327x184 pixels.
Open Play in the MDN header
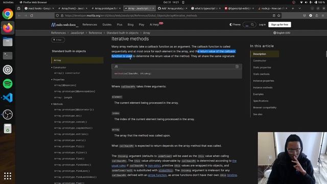(142, 25)
